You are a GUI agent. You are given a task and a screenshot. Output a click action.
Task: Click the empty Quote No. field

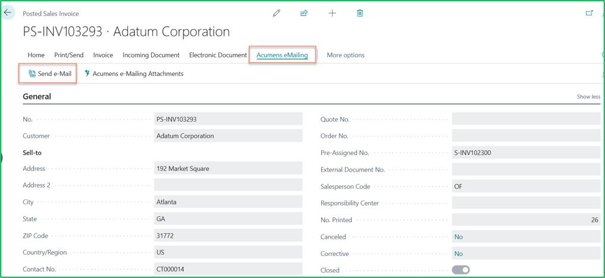pos(526,119)
